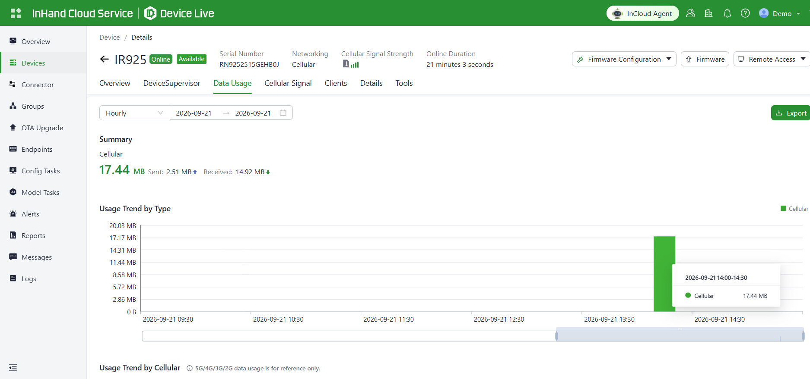
Task: Click the chart zoom slider's left handle
Action: coord(556,336)
